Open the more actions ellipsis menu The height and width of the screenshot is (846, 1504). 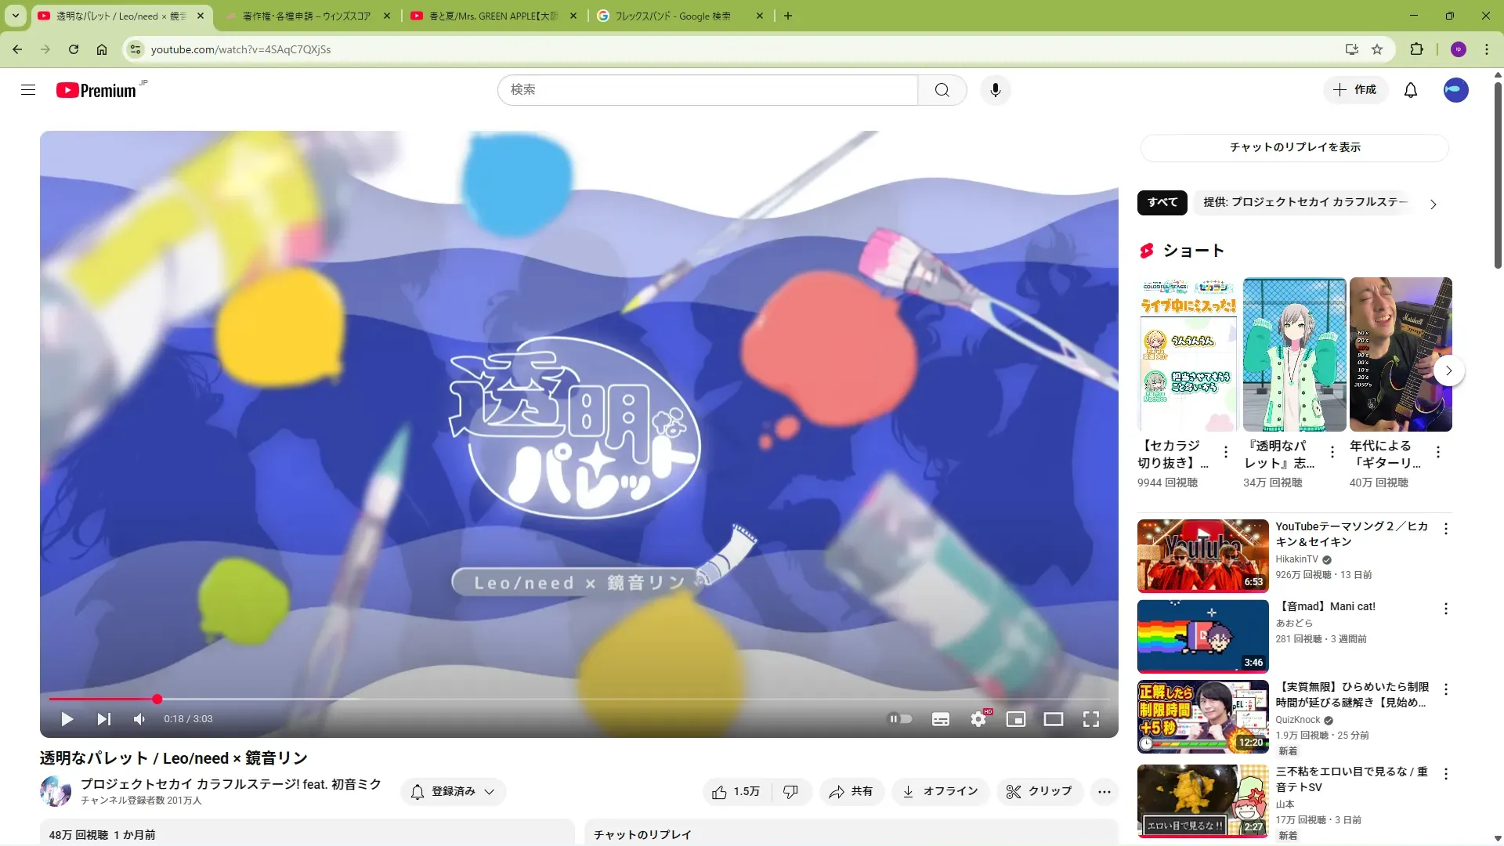1104,792
